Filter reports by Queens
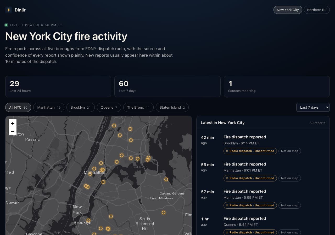The height and width of the screenshot is (235, 335). click(109, 107)
